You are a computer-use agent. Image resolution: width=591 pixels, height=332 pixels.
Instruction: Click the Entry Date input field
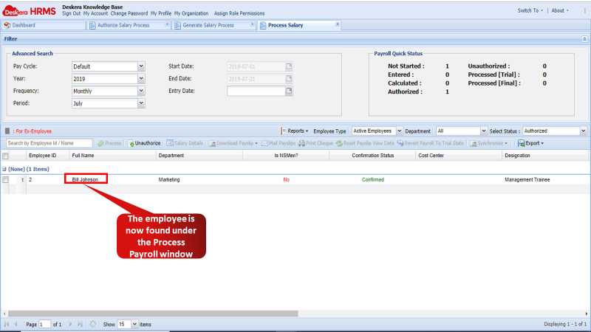click(x=256, y=91)
